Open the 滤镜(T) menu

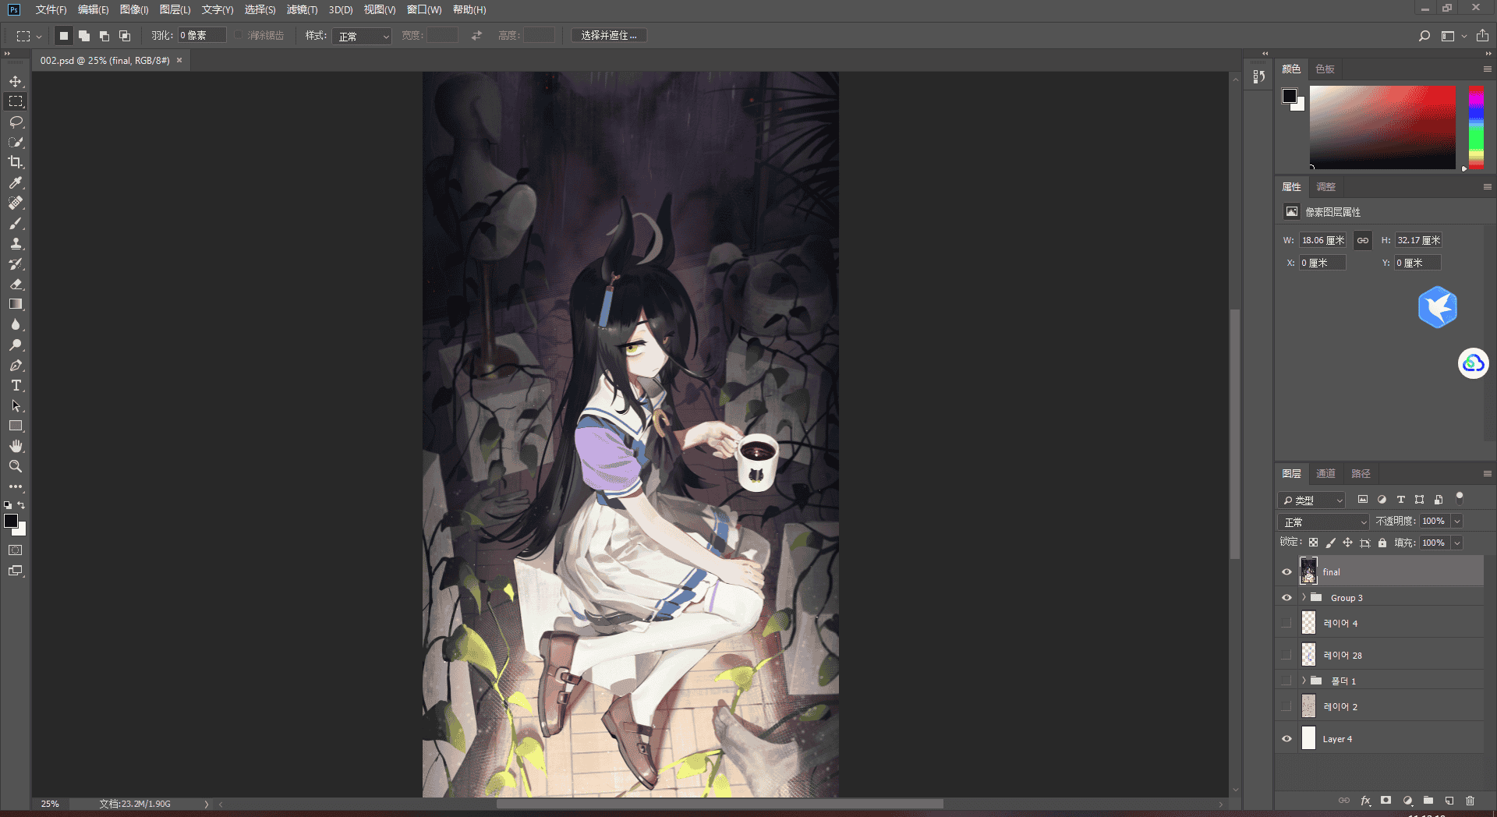click(x=302, y=9)
